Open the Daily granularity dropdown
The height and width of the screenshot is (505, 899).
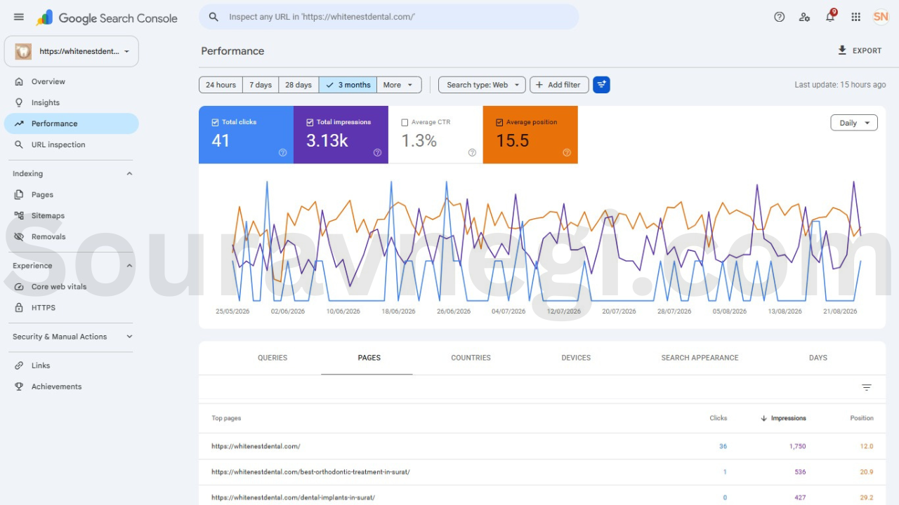pyautogui.click(x=854, y=123)
